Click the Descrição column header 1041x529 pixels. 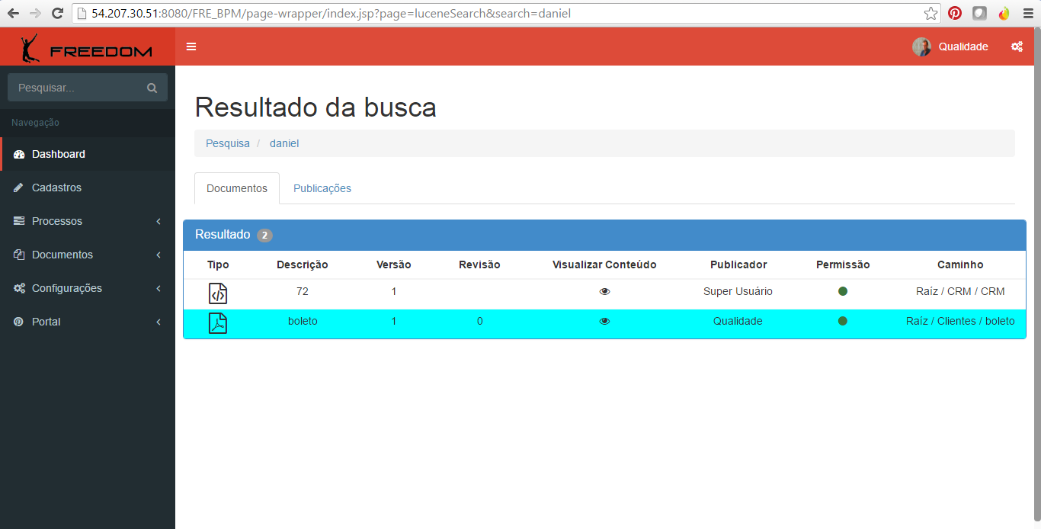pos(303,264)
